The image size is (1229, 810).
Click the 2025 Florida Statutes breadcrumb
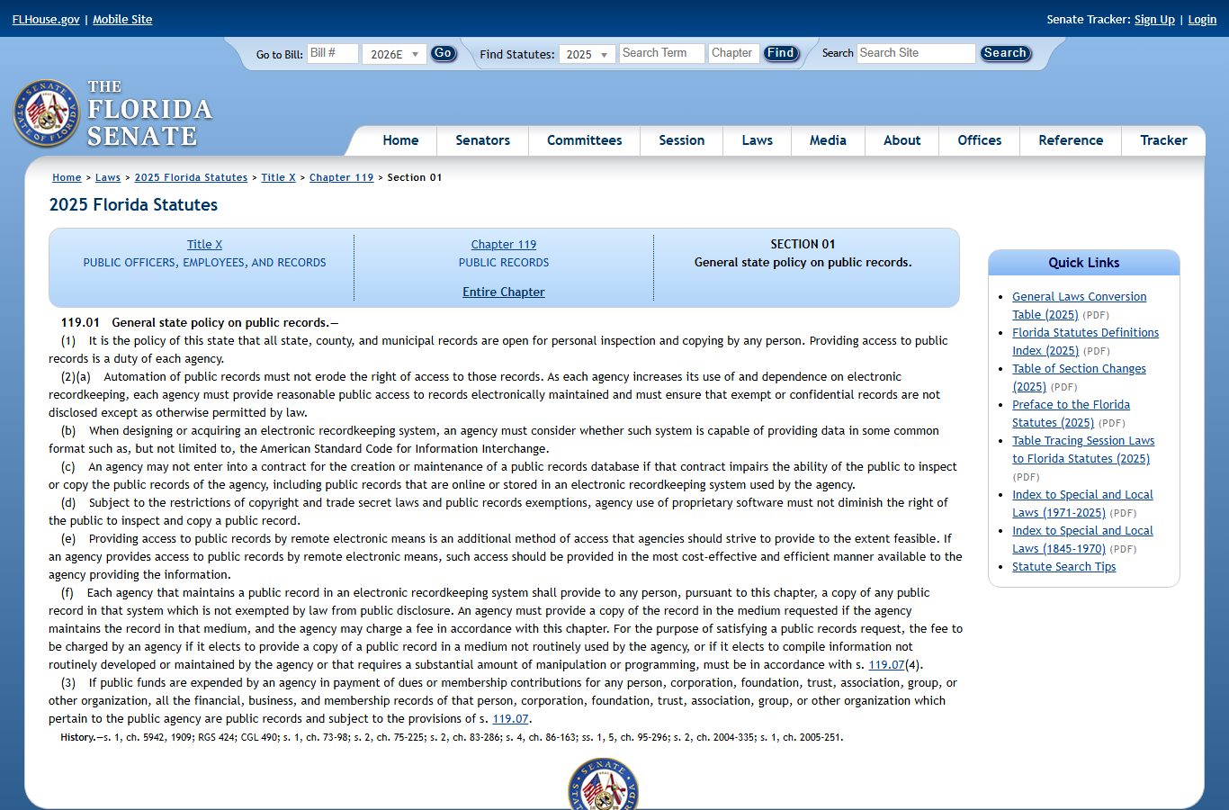[x=191, y=178]
